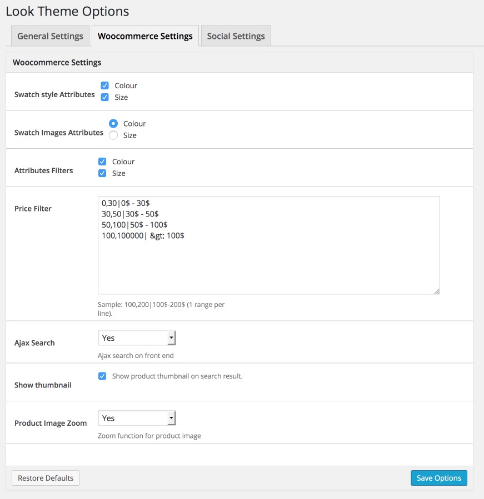Uncheck Size under Swatch style Attributes

pos(104,97)
